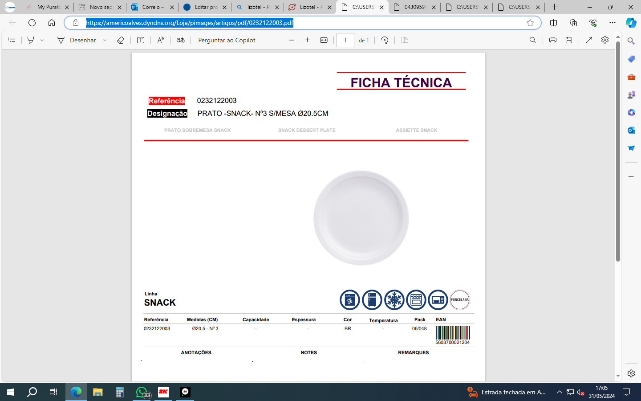Click the Add text tool icon
This screenshot has width=641, height=401.
pyautogui.click(x=141, y=40)
